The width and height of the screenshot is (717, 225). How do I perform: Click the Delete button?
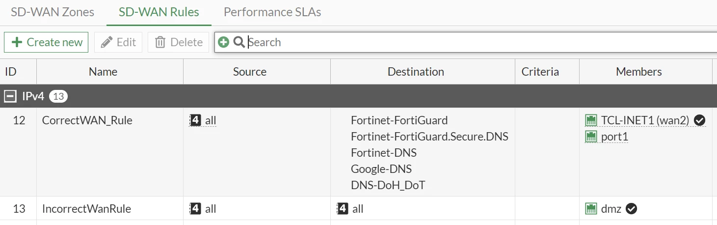point(179,42)
